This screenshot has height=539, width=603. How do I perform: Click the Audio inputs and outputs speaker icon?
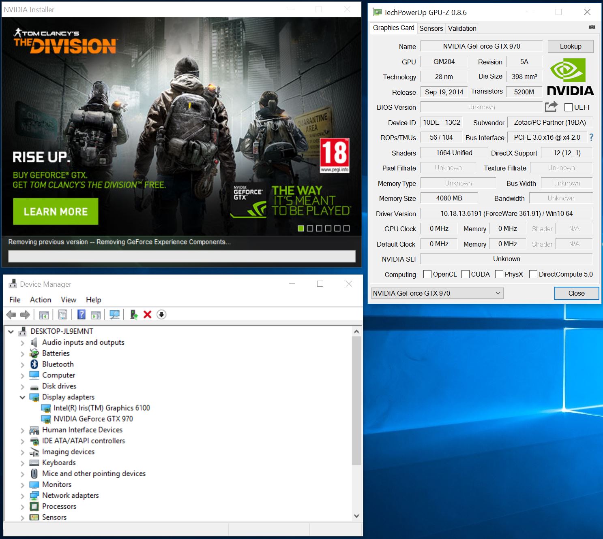point(34,342)
